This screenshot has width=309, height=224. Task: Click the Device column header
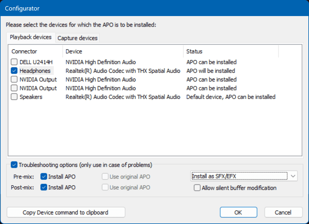click(x=123, y=51)
